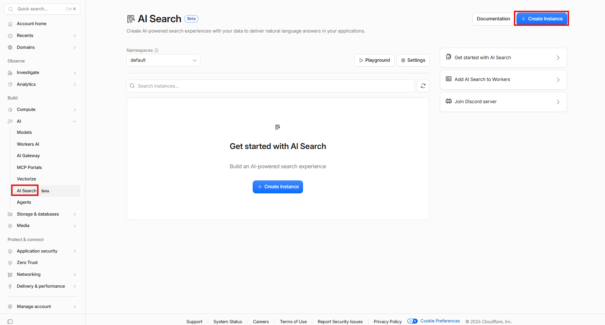Click the Investigate sidebar icon

click(x=10, y=73)
